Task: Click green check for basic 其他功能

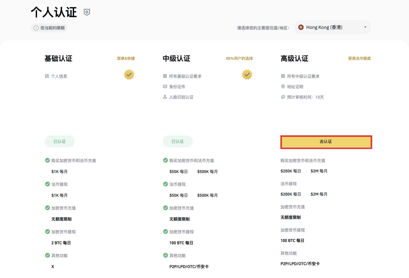Action: pos(47,255)
